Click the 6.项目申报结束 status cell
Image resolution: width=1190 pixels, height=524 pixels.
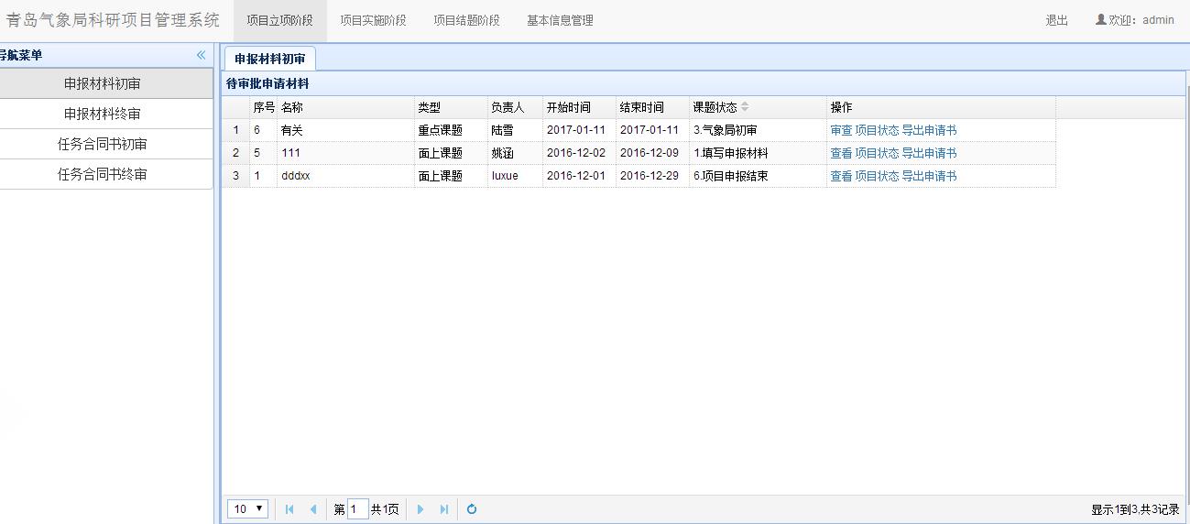pyautogui.click(x=758, y=176)
